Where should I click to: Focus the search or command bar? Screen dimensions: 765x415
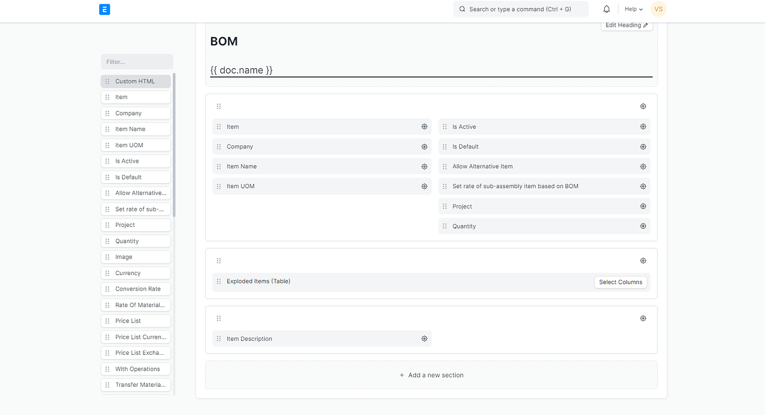click(x=521, y=9)
